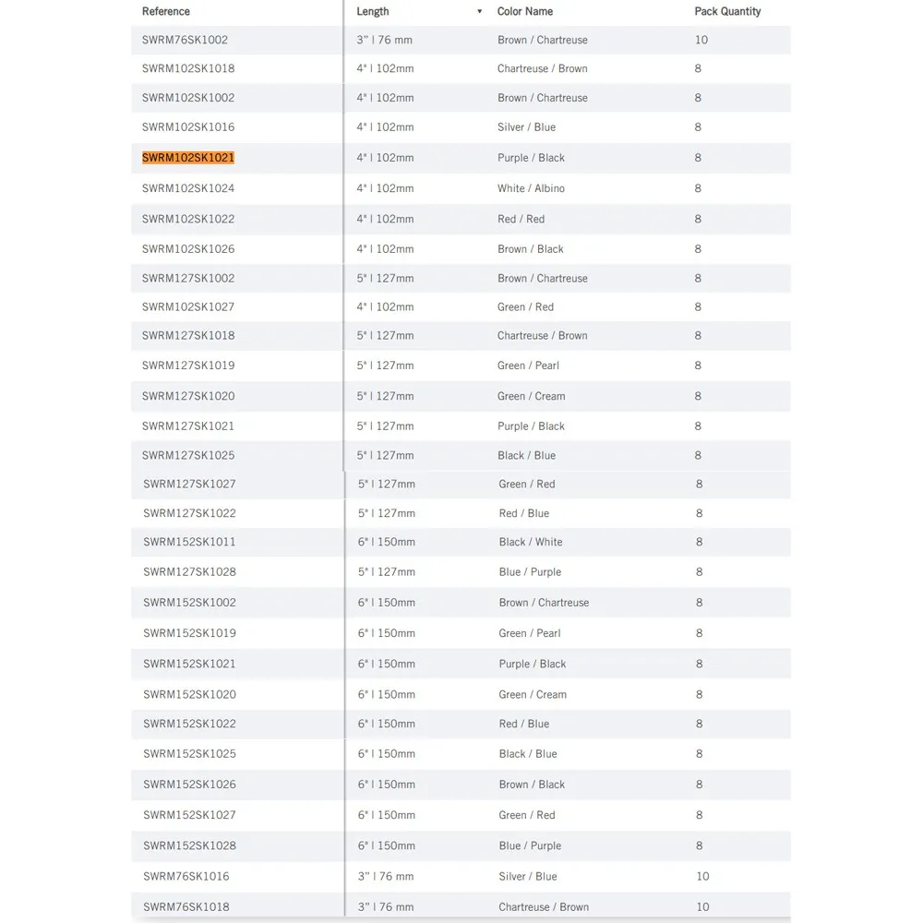Select reference SWRM152SK1011

(189, 542)
